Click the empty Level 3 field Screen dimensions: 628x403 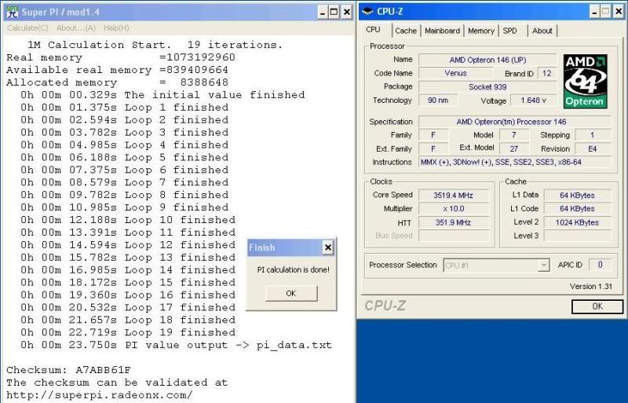577,236
